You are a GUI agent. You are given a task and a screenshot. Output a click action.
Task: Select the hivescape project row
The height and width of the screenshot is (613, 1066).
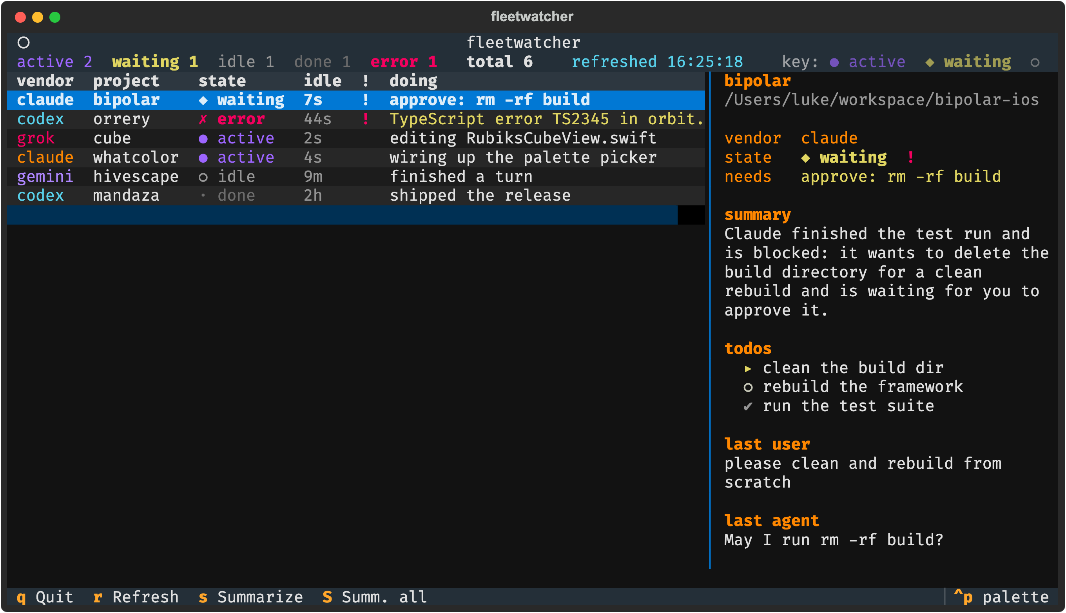pyautogui.click(x=356, y=177)
